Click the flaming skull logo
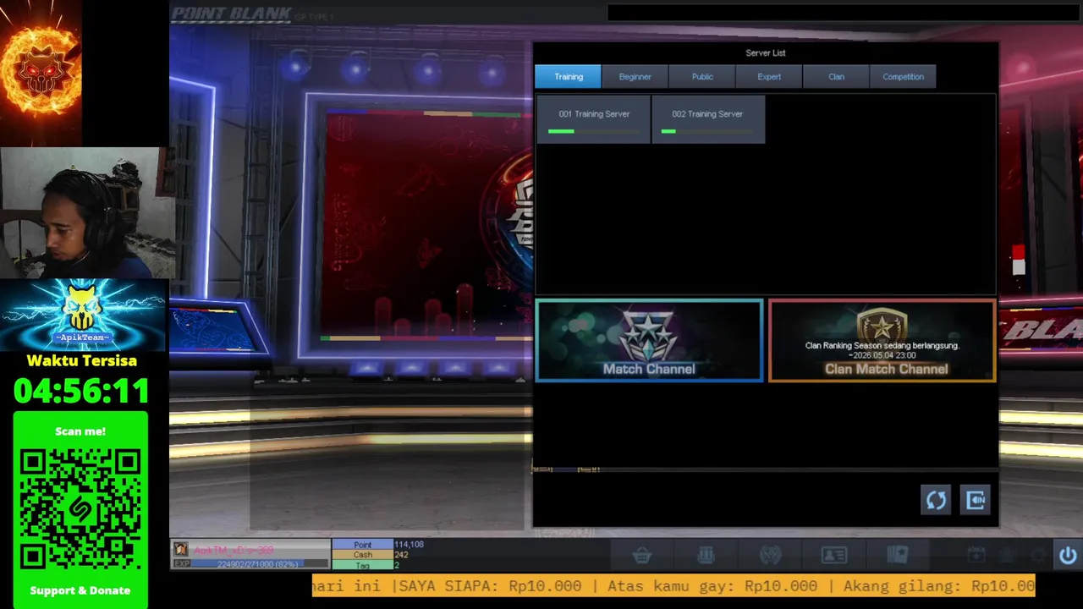The height and width of the screenshot is (609, 1083). click(x=41, y=71)
